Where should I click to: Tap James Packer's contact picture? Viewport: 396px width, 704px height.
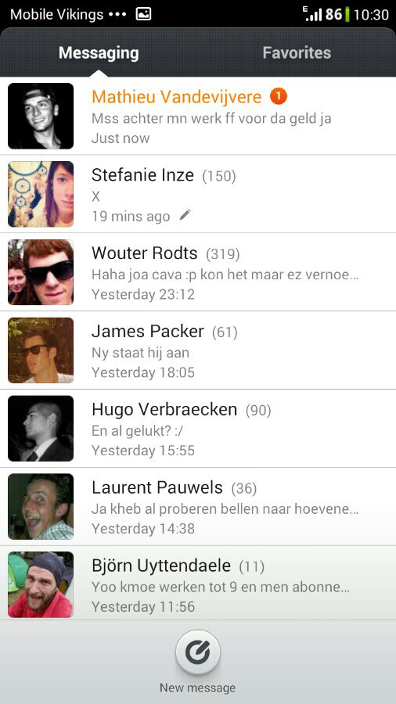click(x=41, y=350)
